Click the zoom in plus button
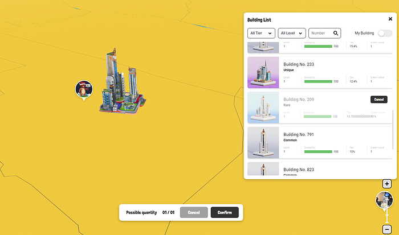Image resolution: width=399 pixels, height=235 pixels. point(387,184)
